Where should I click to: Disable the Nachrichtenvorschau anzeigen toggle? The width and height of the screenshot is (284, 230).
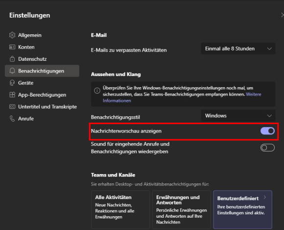coord(267,131)
